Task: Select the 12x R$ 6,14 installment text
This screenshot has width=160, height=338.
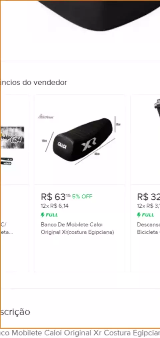Action: click(55, 206)
